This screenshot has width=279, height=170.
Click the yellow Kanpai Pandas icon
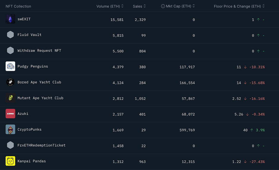click(10, 161)
